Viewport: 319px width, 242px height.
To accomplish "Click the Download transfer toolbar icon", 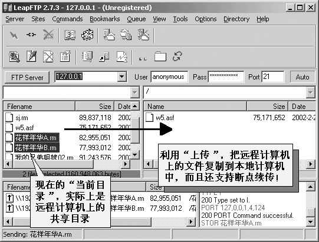I will tap(109, 35).
